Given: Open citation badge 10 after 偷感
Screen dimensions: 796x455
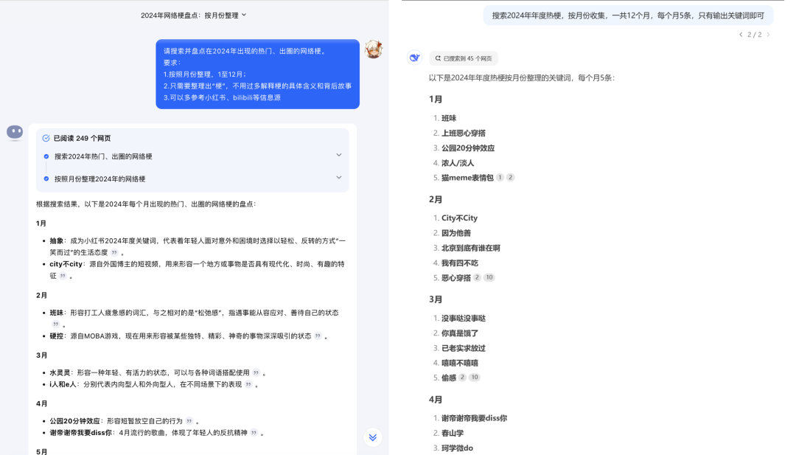Looking at the screenshot, I should click(474, 378).
